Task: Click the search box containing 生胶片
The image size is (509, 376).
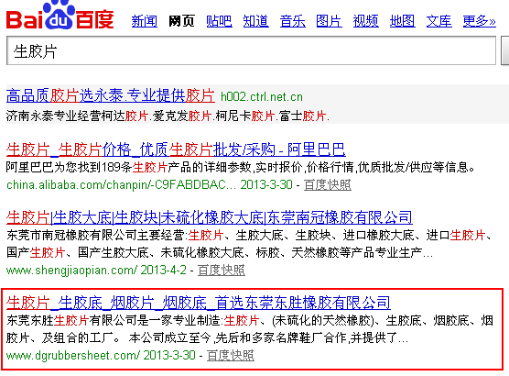Action: pos(251,50)
